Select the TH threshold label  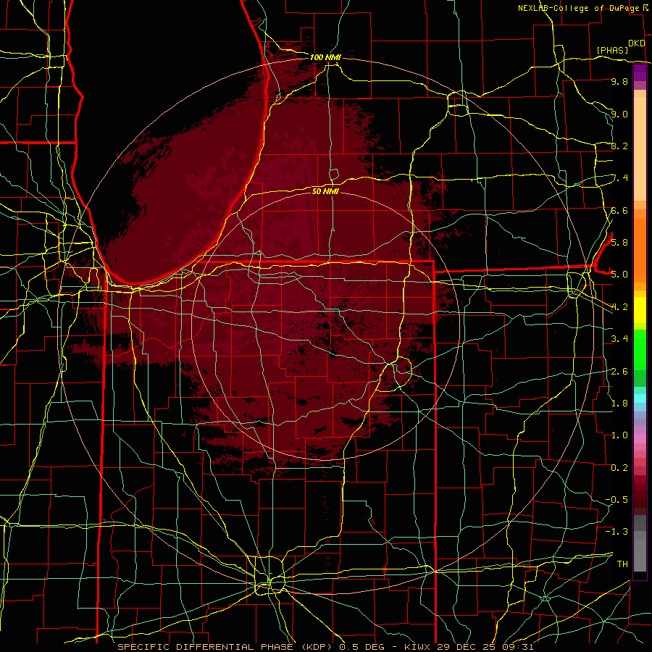click(622, 564)
